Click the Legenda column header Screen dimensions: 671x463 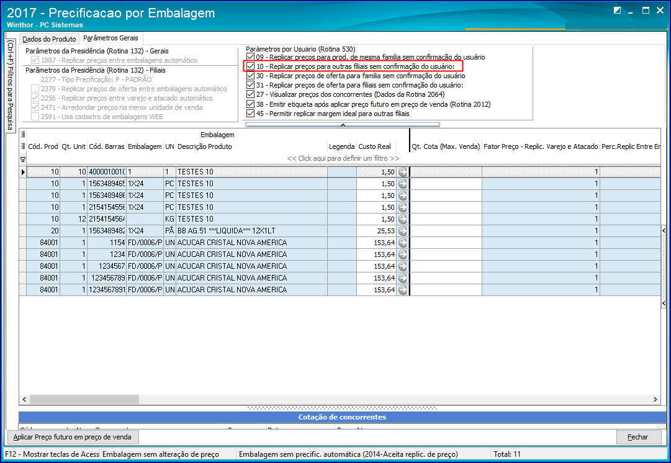click(342, 146)
